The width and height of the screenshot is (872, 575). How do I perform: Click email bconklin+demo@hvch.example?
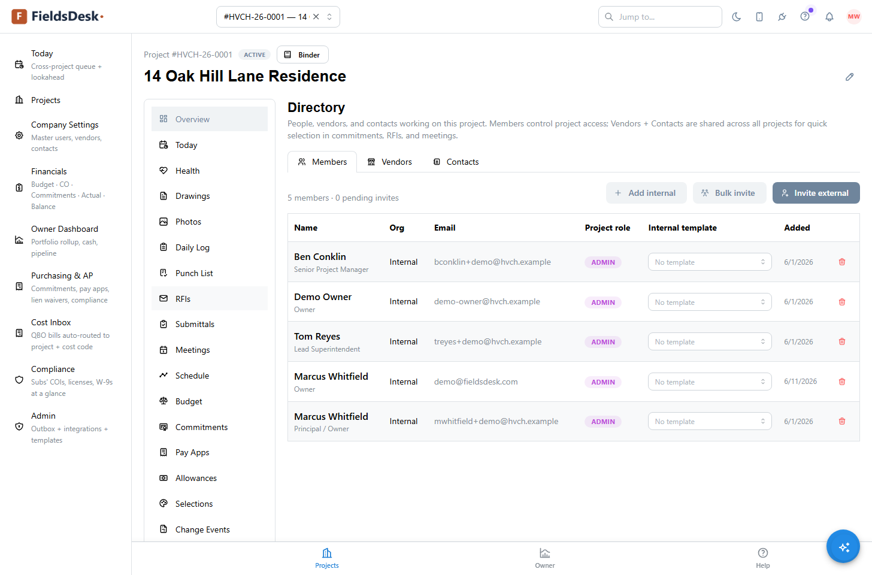pos(492,262)
